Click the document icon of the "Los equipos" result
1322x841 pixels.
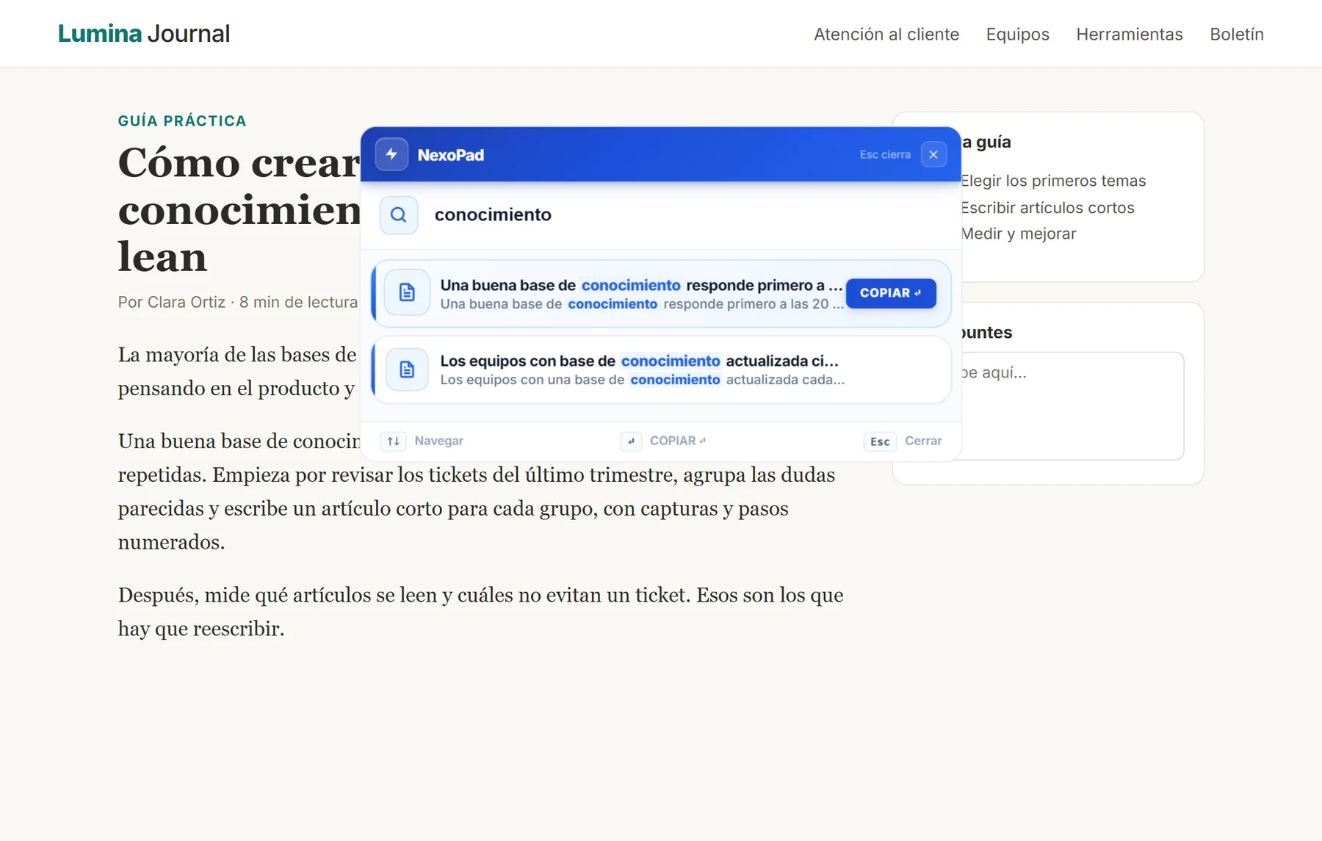click(x=407, y=369)
